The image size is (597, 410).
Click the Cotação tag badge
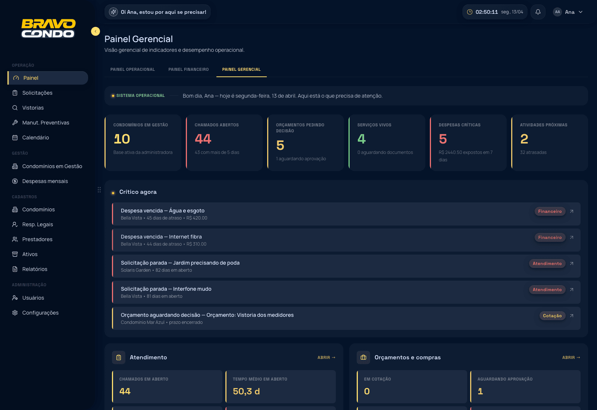(x=552, y=316)
